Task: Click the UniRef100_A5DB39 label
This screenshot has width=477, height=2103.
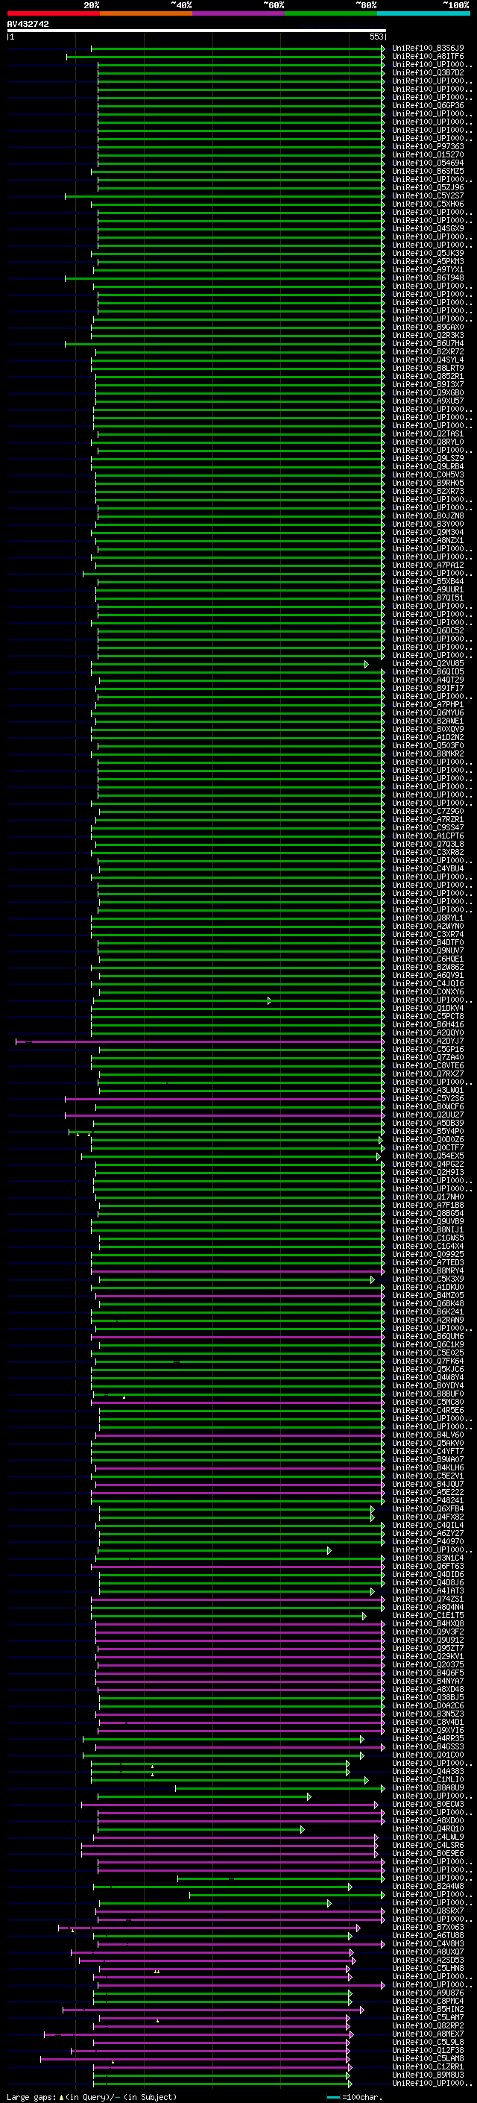Action: [427, 1123]
